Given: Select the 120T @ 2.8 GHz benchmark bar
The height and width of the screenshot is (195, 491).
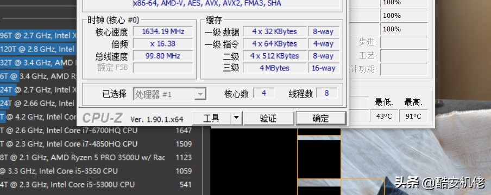Looking at the screenshot, I should point(38,49).
